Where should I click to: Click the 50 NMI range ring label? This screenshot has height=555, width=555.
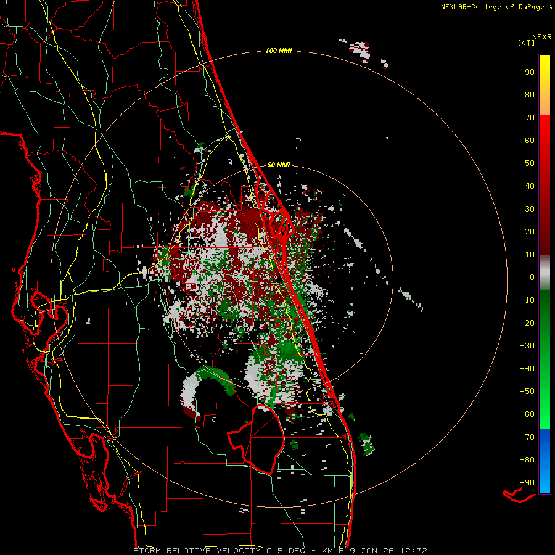pyautogui.click(x=279, y=165)
